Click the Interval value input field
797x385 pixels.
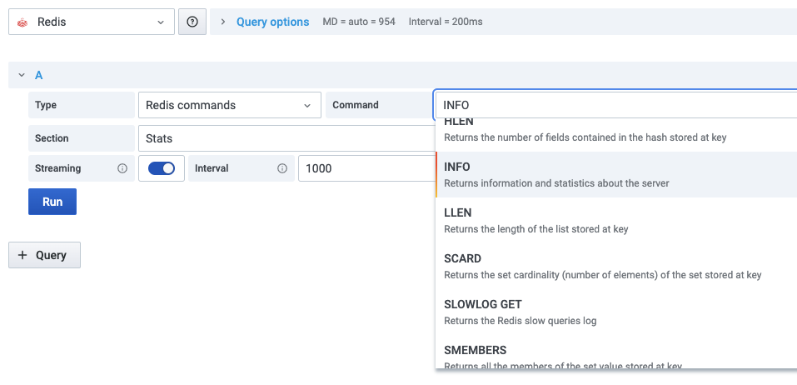pyautogui.click(x=365, y=168)
